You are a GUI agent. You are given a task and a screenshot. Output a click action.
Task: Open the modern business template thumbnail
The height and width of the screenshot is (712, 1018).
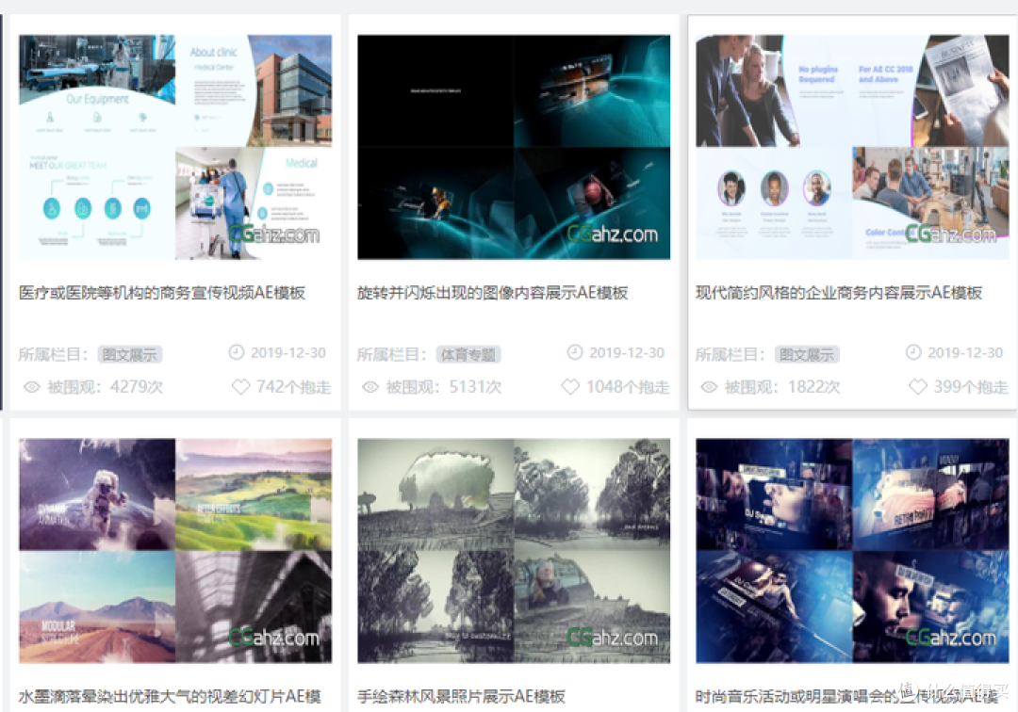[x=852, y=147]
